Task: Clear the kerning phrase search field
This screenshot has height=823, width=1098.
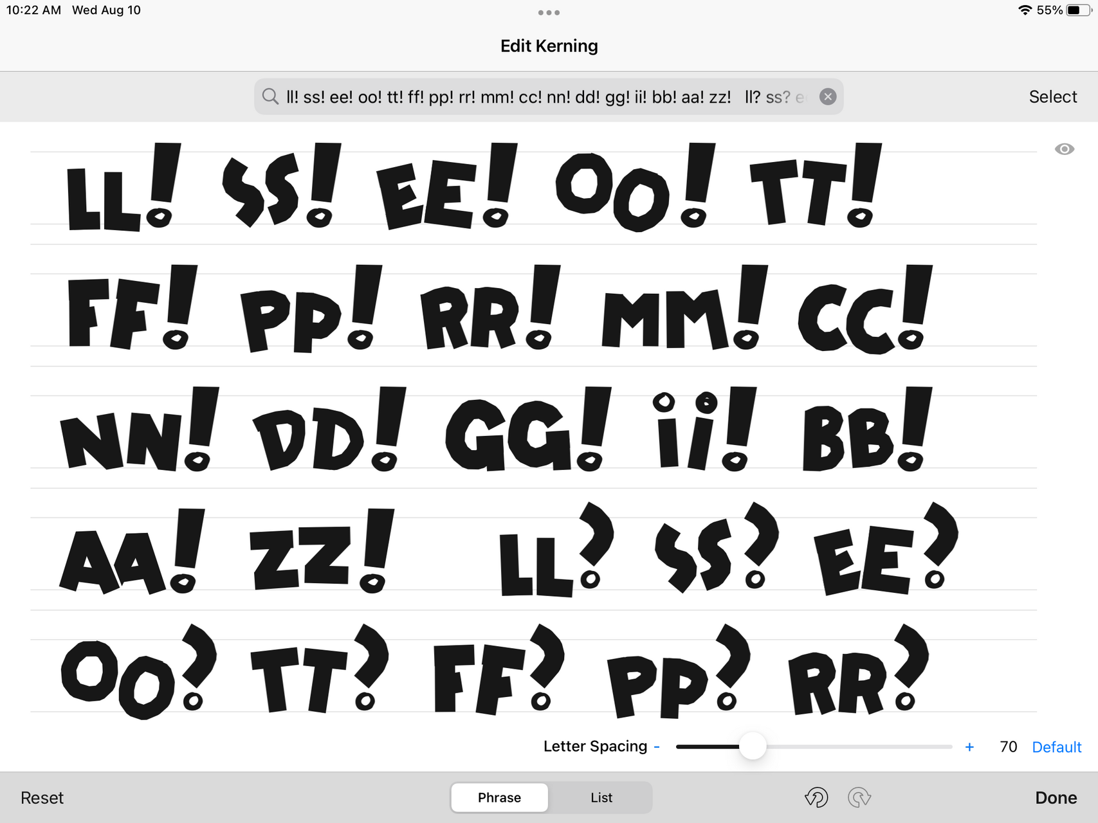Action: tap(828, 96)
